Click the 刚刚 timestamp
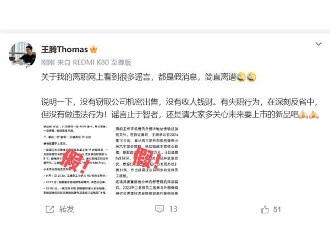 48,62
